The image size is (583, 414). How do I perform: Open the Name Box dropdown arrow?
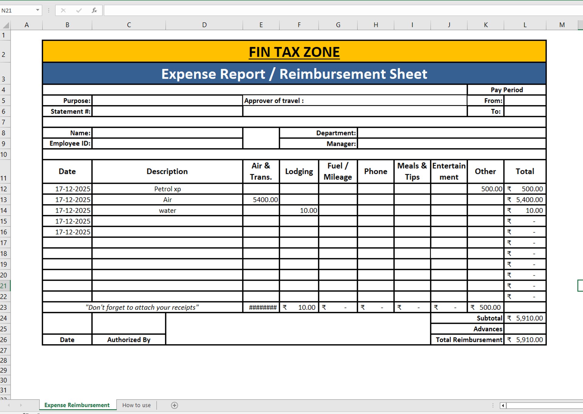click(x=38, y=10)
